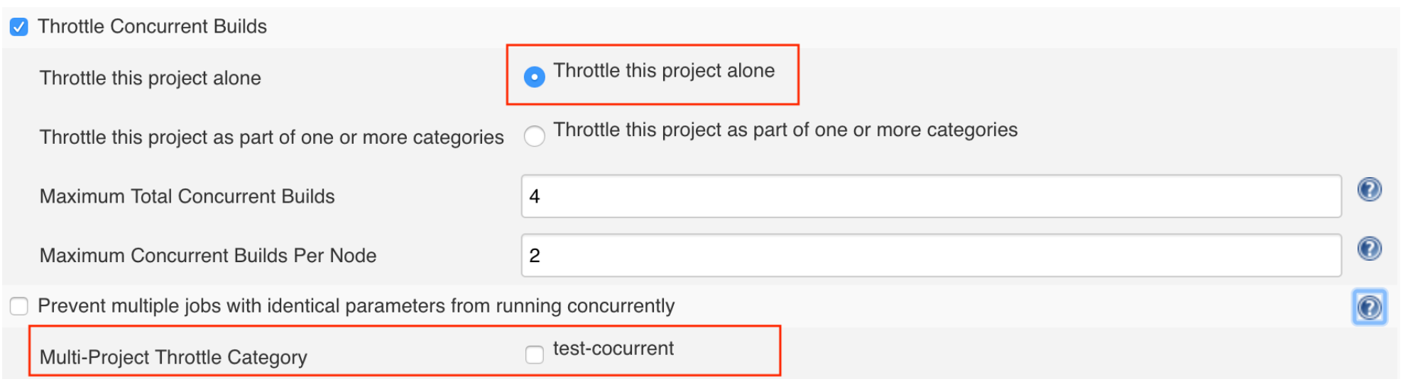The image size is (1403, 384).
Task: Click the Maximum Concurrent Builds Per Node row label
Action: tap(208, 256)
